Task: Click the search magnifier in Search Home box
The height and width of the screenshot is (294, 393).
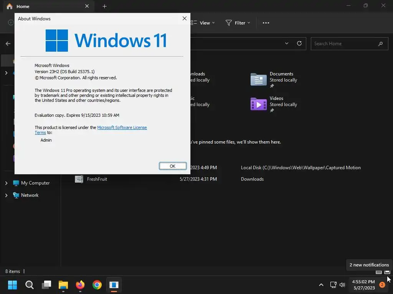Action: (x=380, y=44)
